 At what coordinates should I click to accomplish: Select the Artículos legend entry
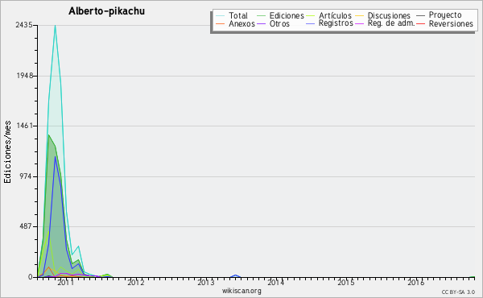[x=335, y=15]
